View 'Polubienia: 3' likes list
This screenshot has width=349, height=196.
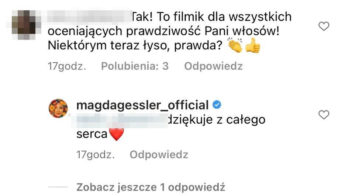pos(135,66)
